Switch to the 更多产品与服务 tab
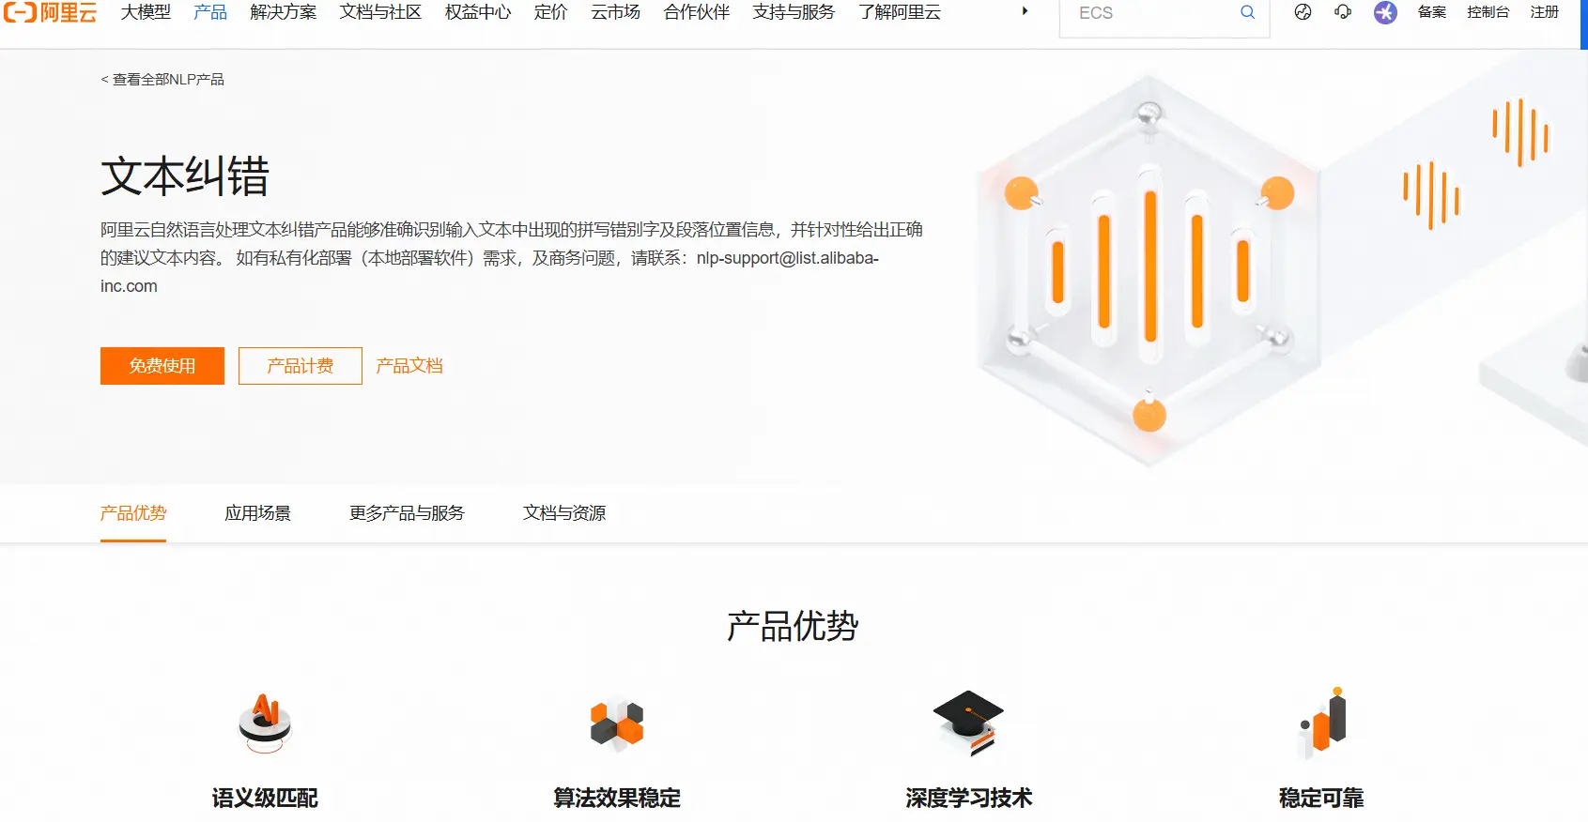The image size is (1588, 822). tap(407, 513)
